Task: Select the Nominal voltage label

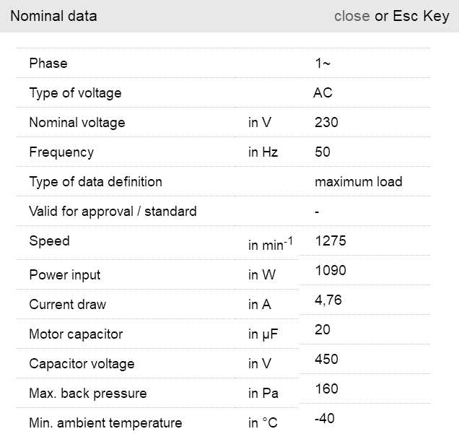Action: [x=77, y=123]
